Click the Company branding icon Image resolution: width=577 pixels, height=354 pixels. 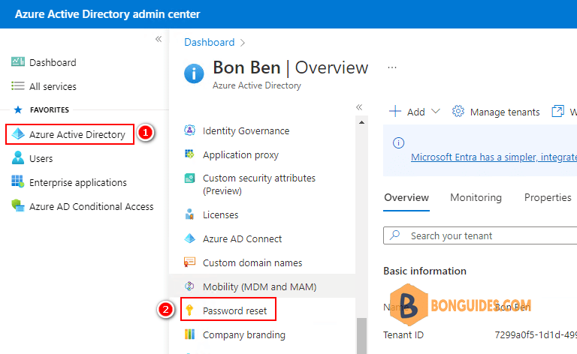(x=189, y=334)
